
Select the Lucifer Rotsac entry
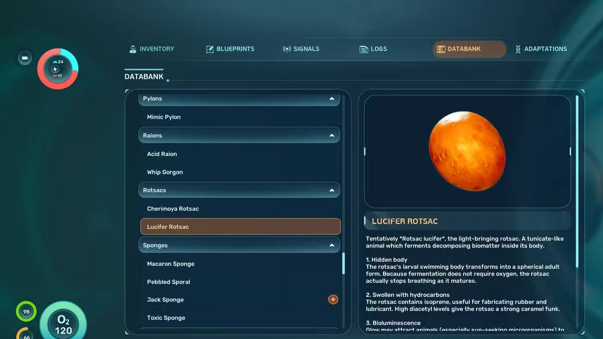coord(240,227)
